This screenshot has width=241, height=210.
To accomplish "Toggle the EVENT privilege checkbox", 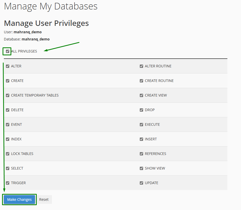I will 8,124.
